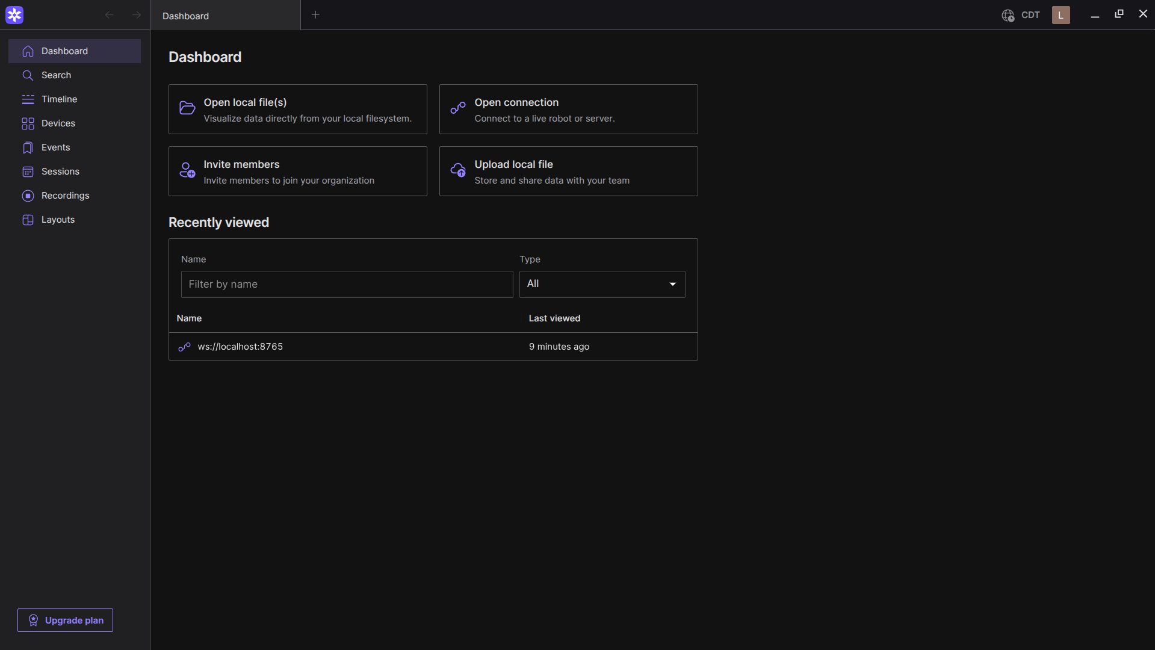1155x650 pixels.
Task: Click the Open connection node icon
Action: click(x=458, y=108)
